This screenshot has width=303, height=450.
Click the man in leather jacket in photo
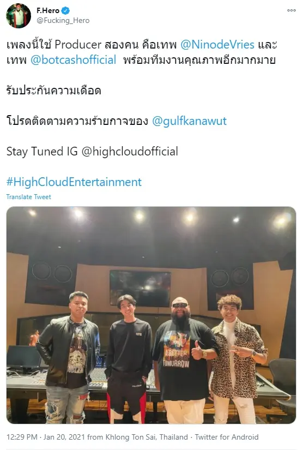69,357
